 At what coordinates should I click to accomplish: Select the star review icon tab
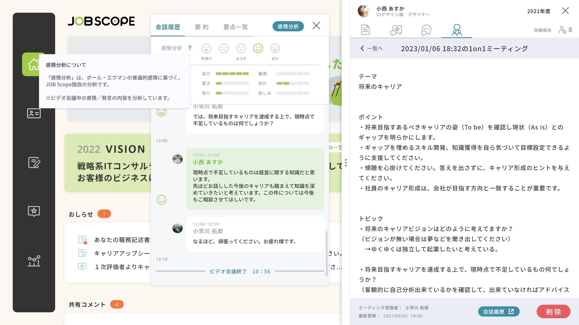point(396,30)
